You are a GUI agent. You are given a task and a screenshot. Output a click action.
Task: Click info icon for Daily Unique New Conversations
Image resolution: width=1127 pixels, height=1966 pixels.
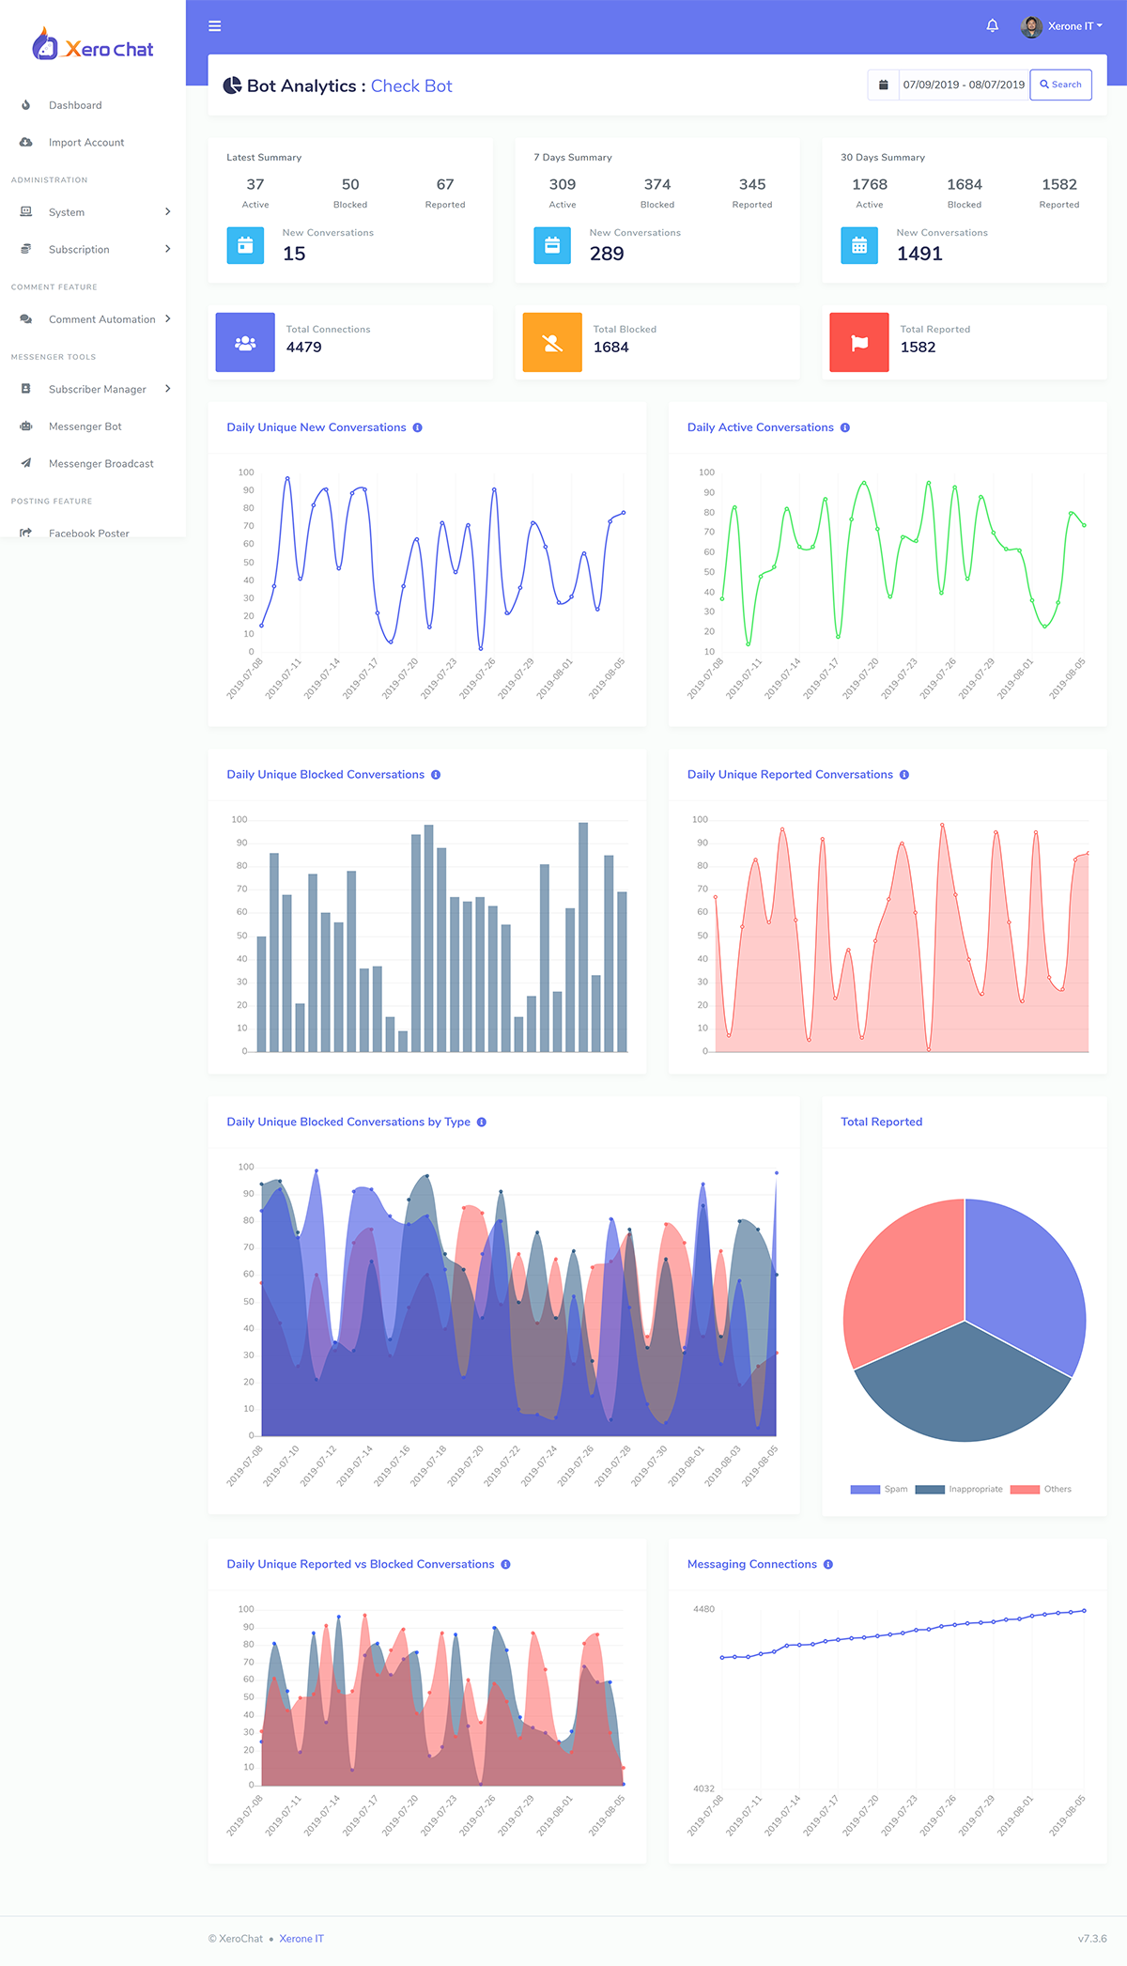click(x=418, y=427)
